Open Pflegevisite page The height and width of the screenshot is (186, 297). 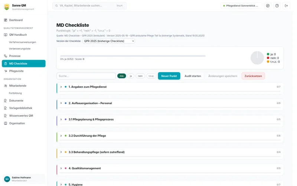23,71
